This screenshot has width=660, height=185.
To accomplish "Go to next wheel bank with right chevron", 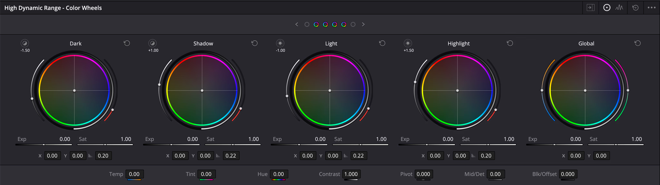I will 363,24.
